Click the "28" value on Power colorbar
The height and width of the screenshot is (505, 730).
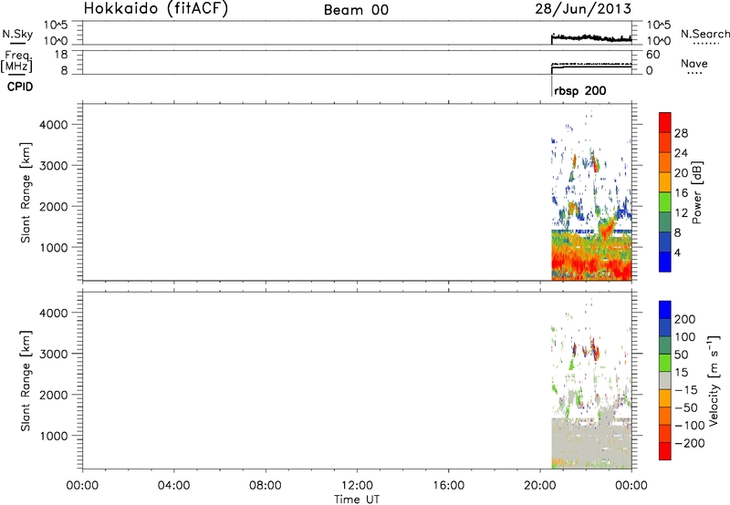681,133
